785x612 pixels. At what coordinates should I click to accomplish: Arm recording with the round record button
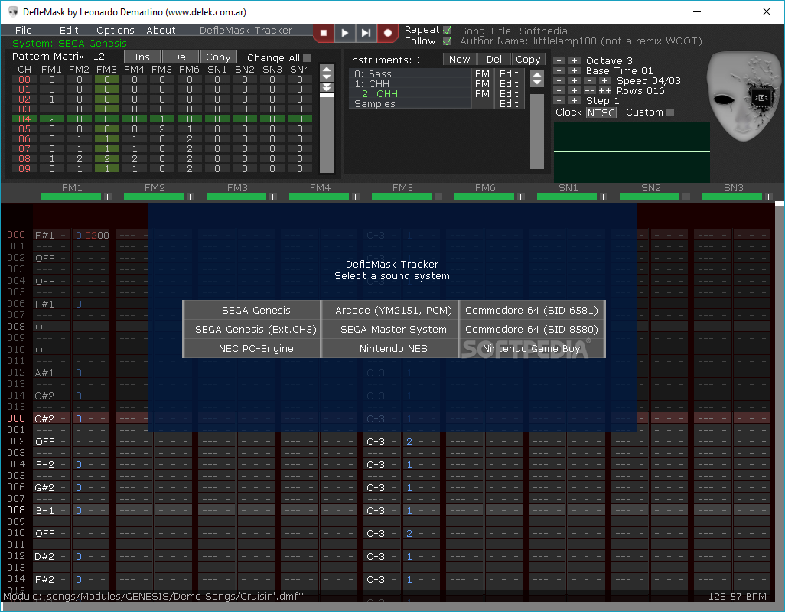[x=387, y=33]
